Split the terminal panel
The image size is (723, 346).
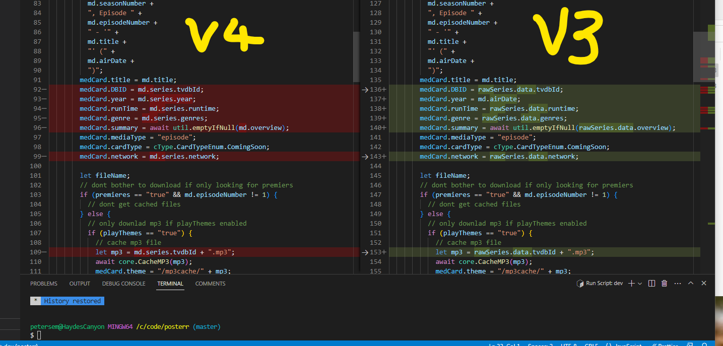[651, 283]
